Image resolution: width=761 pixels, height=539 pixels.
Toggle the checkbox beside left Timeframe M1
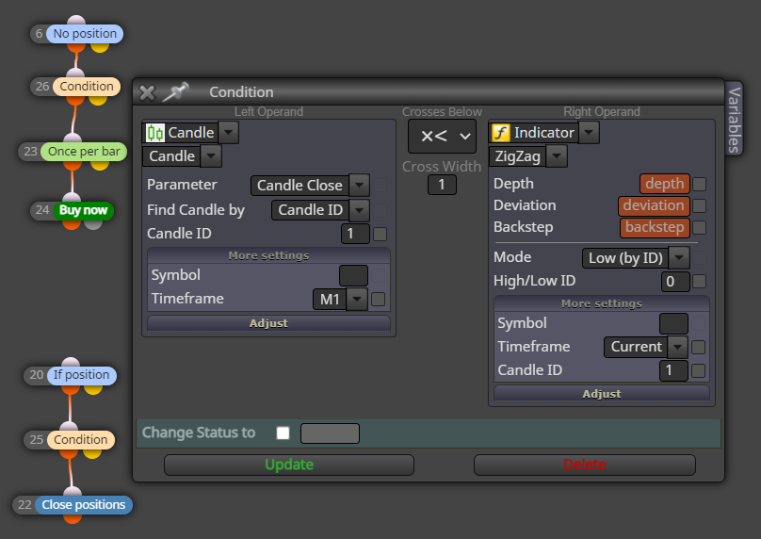[x=378, y=299]
